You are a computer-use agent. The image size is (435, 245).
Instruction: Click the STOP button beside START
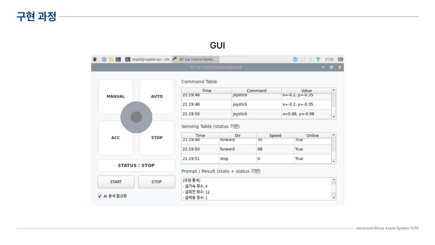157,182
